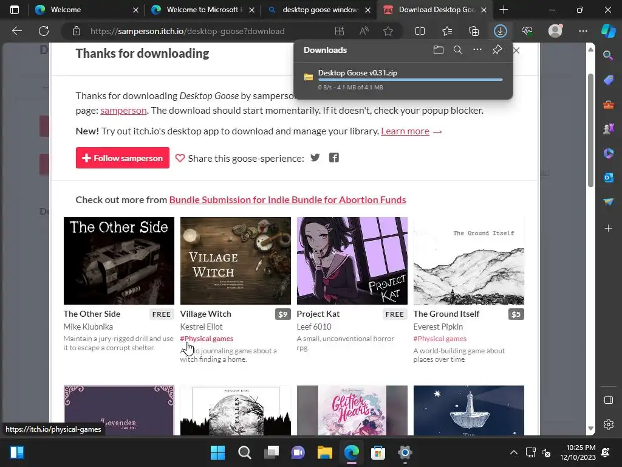Open taskbar Search
Screen dimensions: 622x467
coord(244,452)
